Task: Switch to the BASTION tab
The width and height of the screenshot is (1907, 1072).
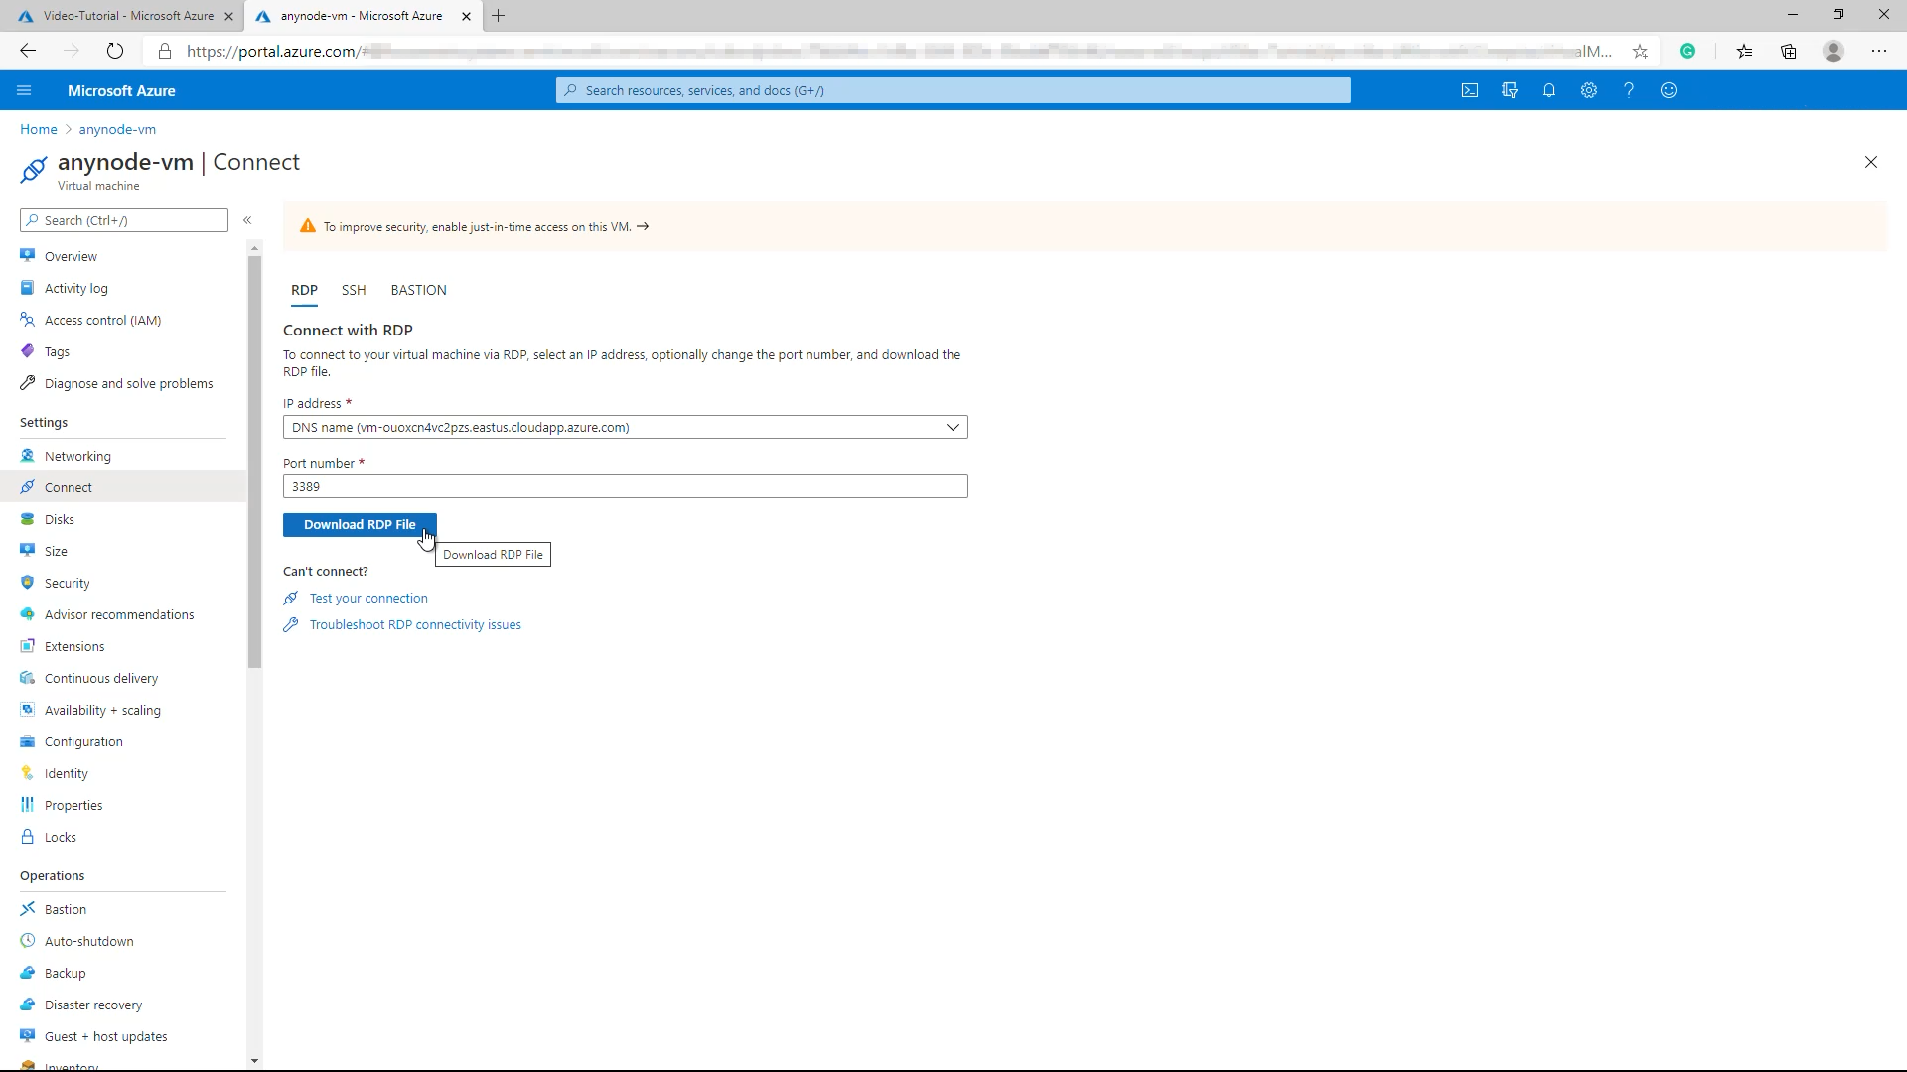Action: (x=418, y=290)
